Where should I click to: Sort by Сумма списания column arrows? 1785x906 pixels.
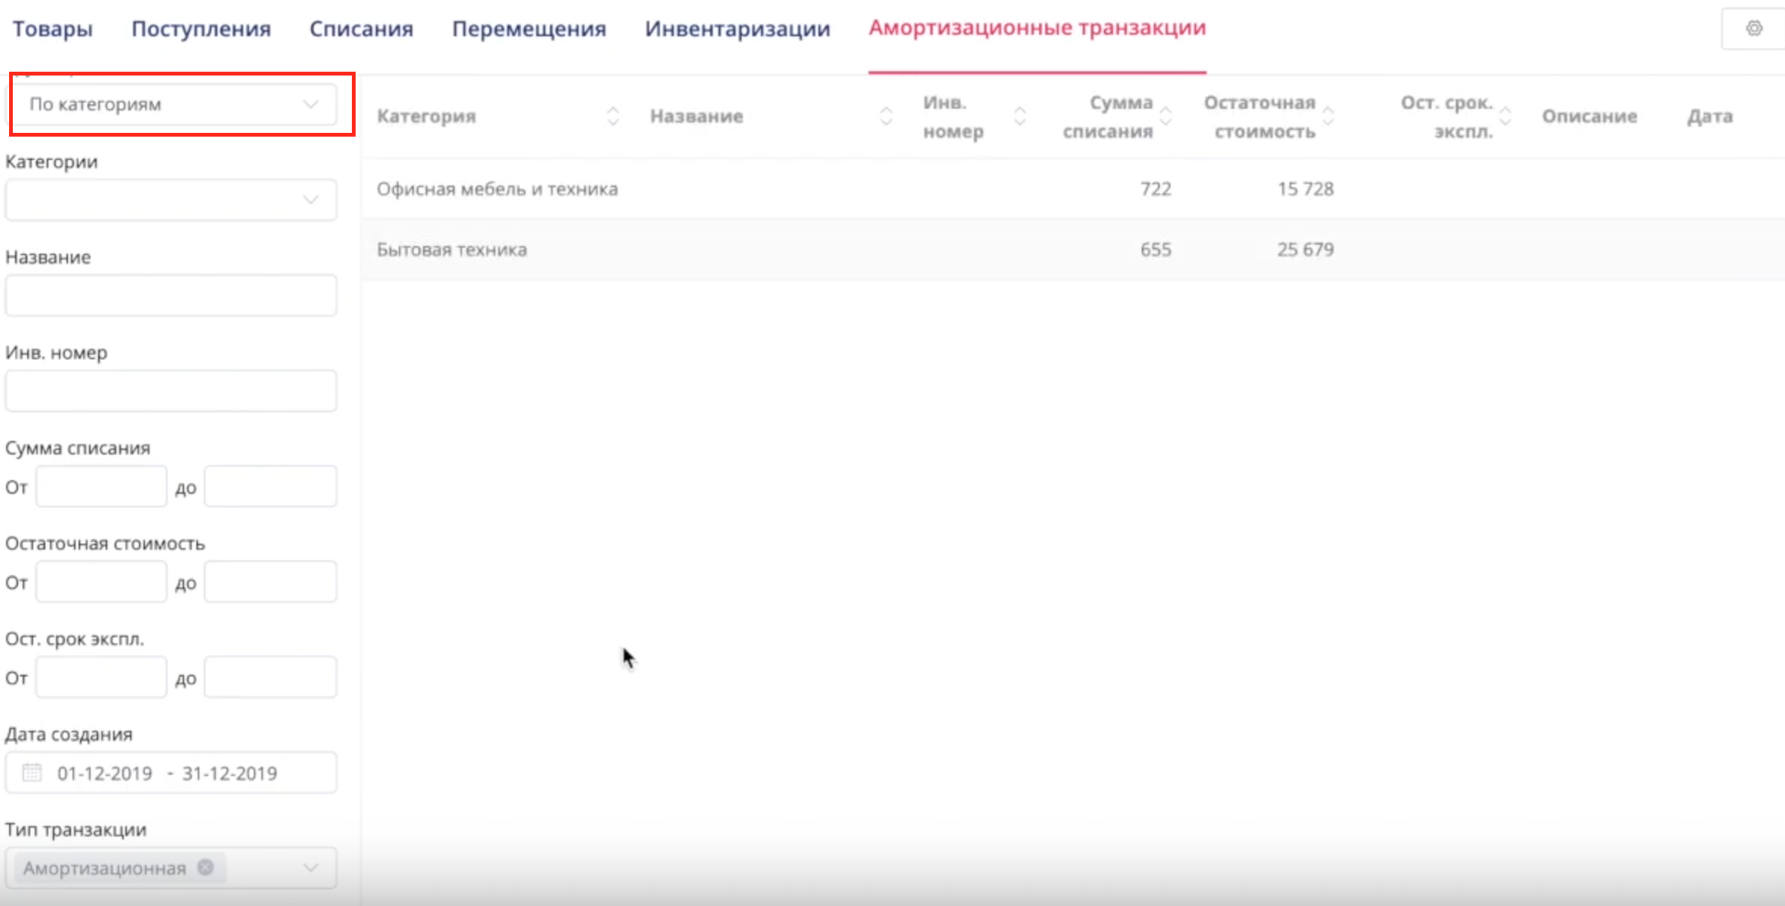point(1166,116)
